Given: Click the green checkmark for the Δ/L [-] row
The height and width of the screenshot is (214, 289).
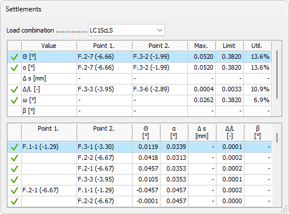Looking at the screenshot, I should 14,89.
